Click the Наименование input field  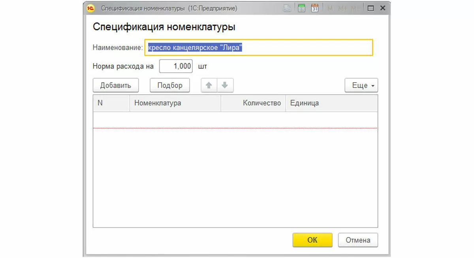pyautogui.click(x=259, y=47)
